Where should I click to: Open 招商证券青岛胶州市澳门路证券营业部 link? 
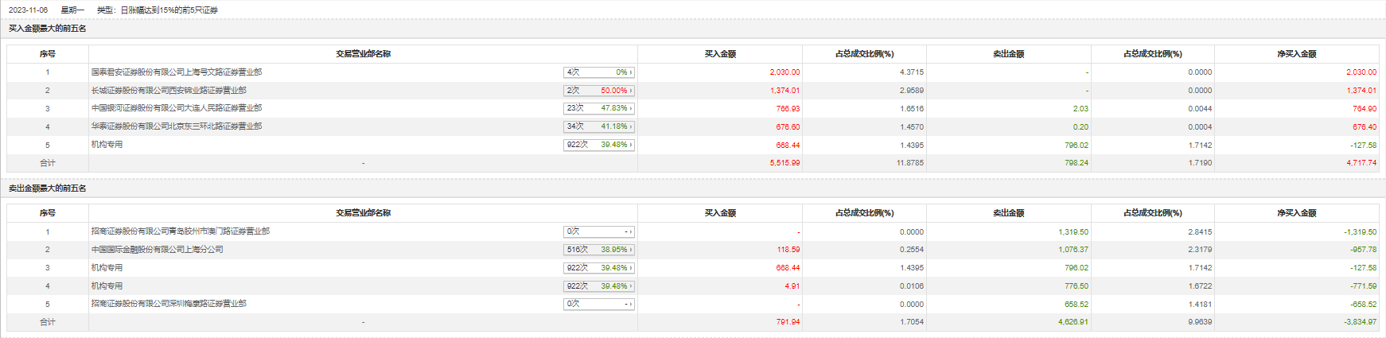click(180, 231)
